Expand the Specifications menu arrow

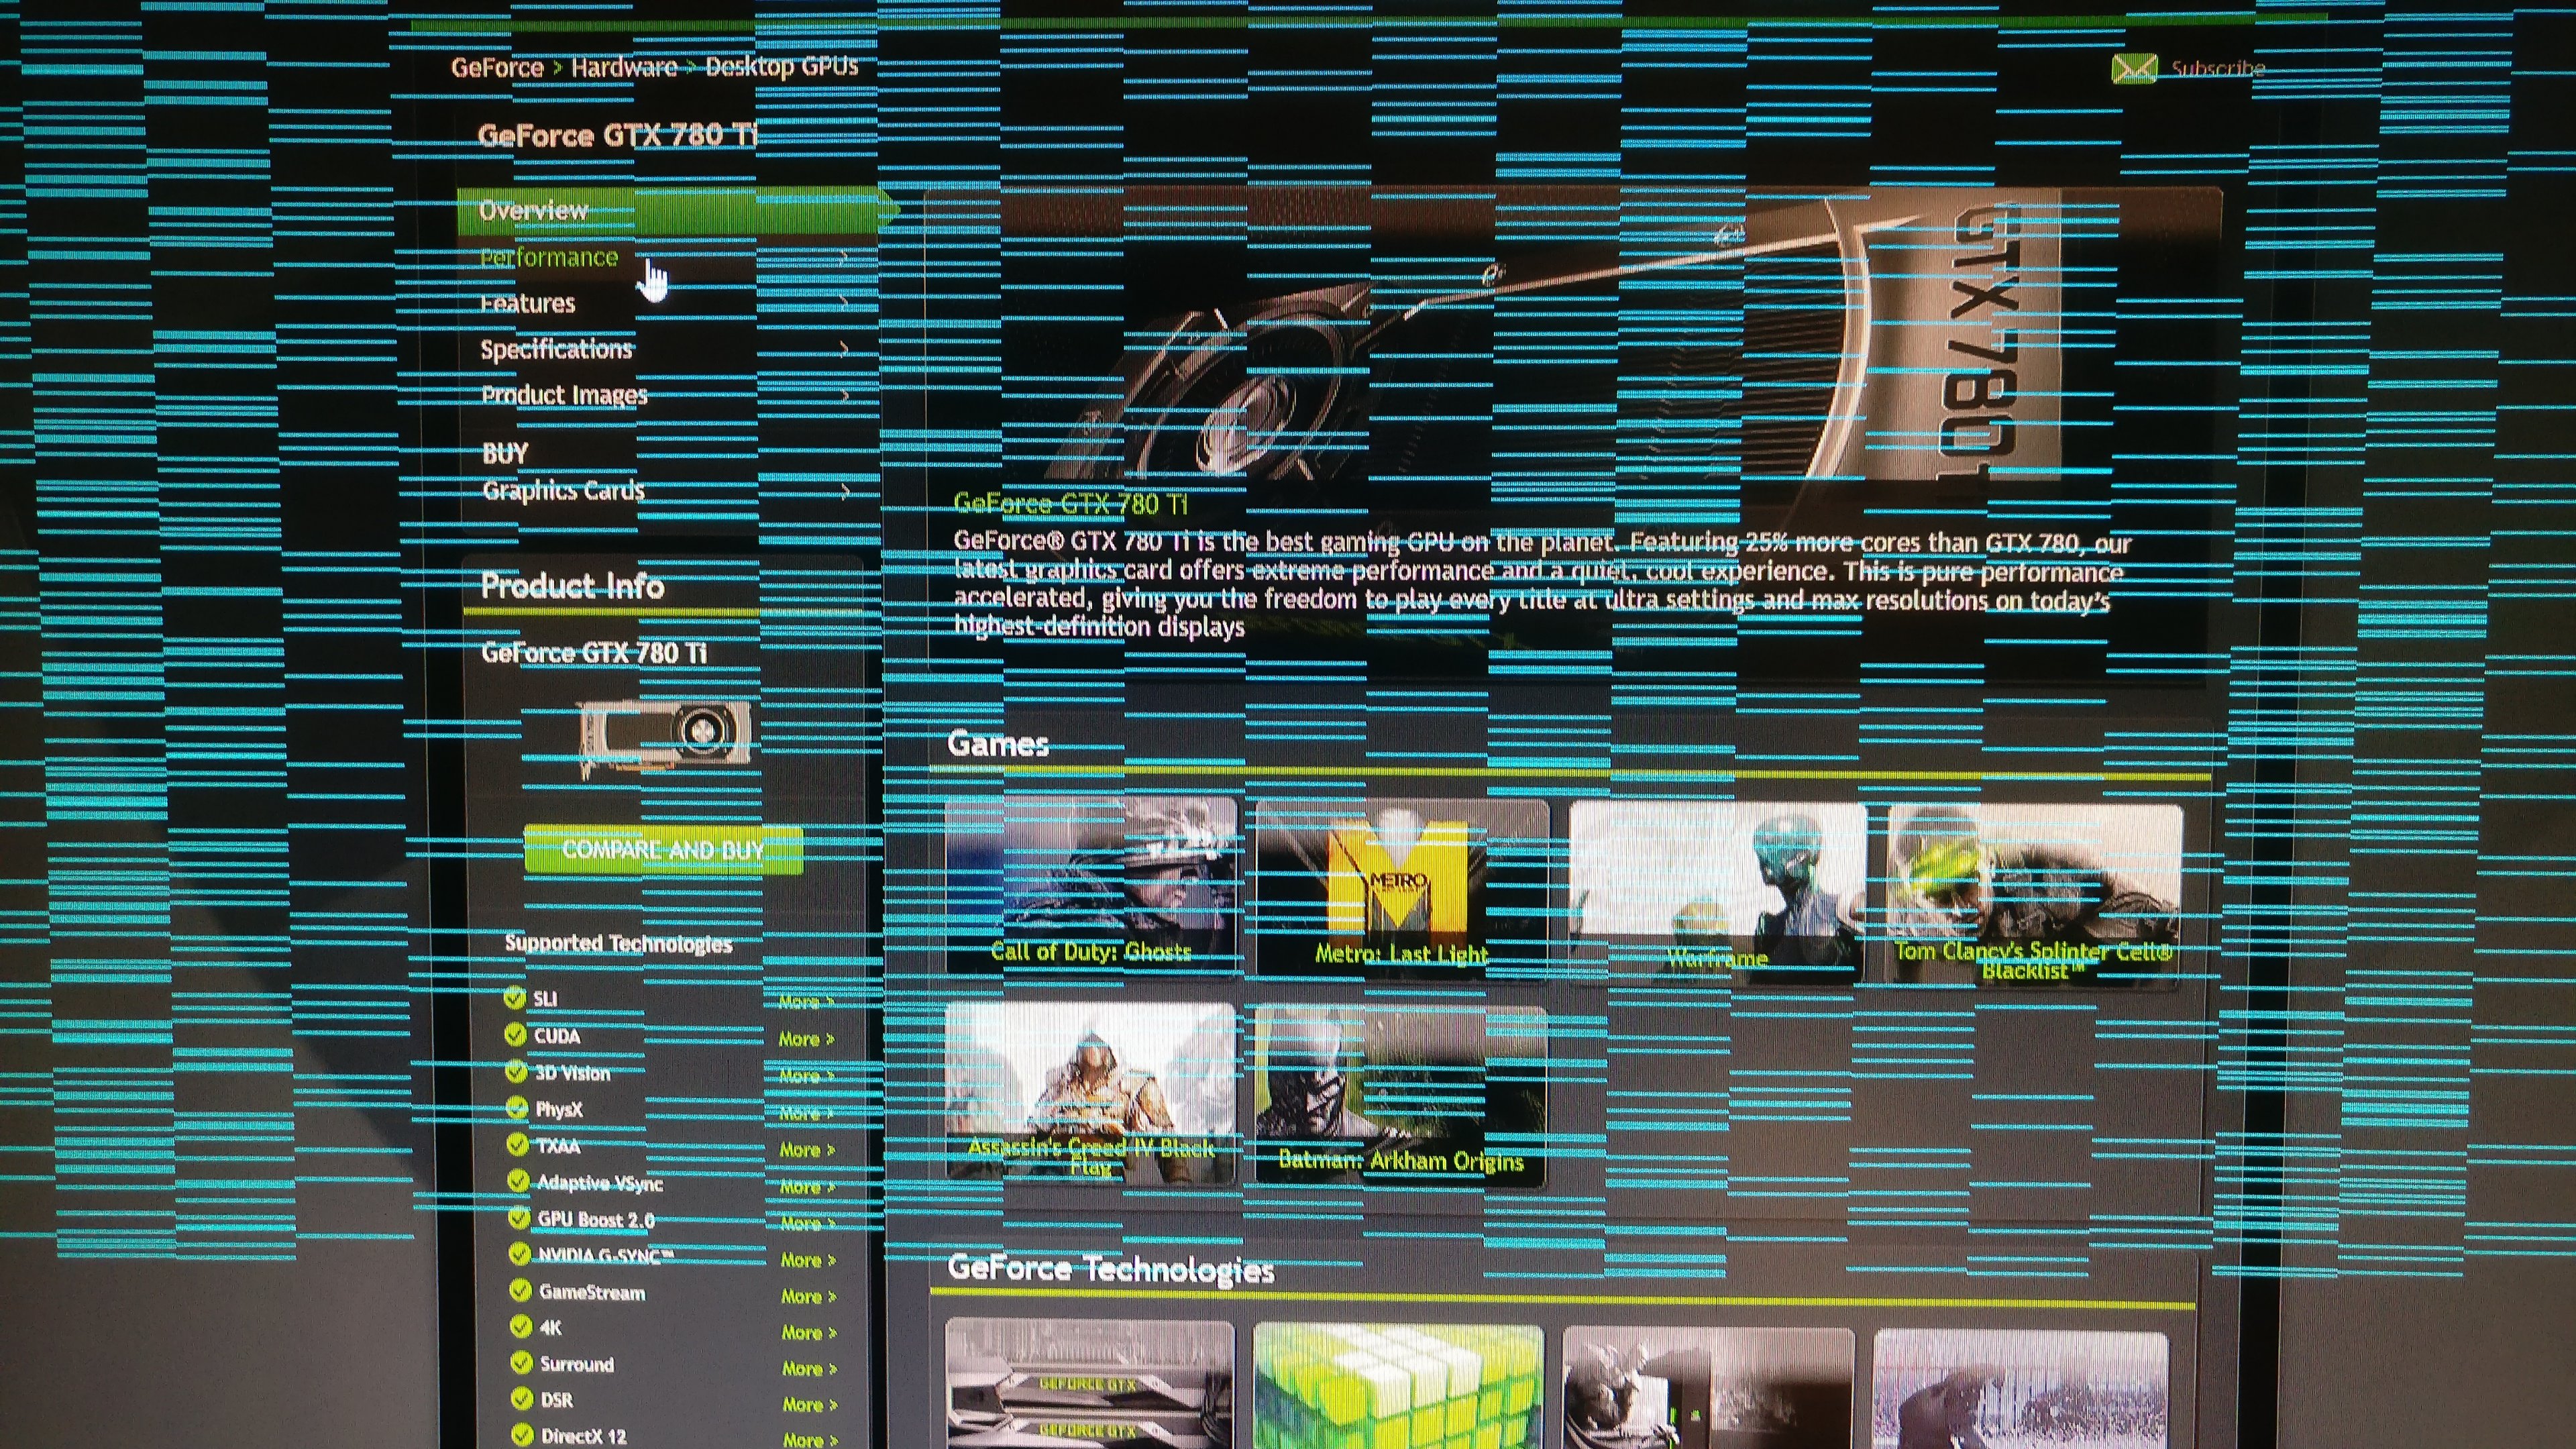tap(845, 349)
